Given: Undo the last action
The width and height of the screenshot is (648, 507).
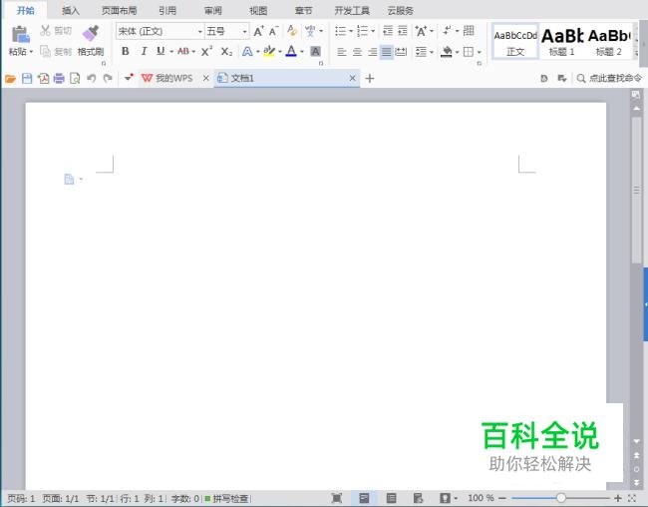Looking at the screenshot, I should [92, 78].
